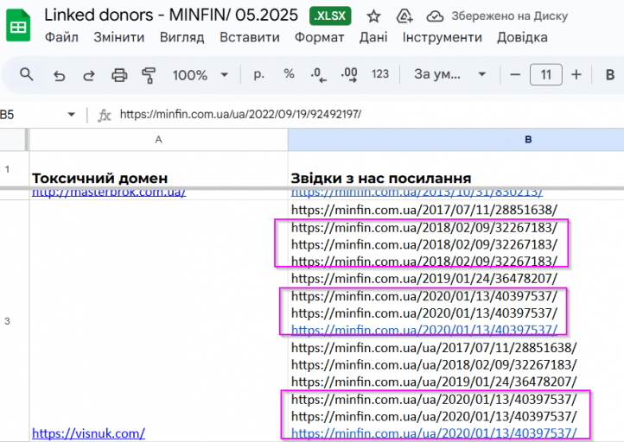Print the spreadsheet
This screenshot has width=624, height=442.
[x=119, y=75]
